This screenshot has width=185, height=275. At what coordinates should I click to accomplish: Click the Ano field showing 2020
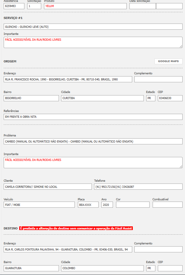point(107,205)
